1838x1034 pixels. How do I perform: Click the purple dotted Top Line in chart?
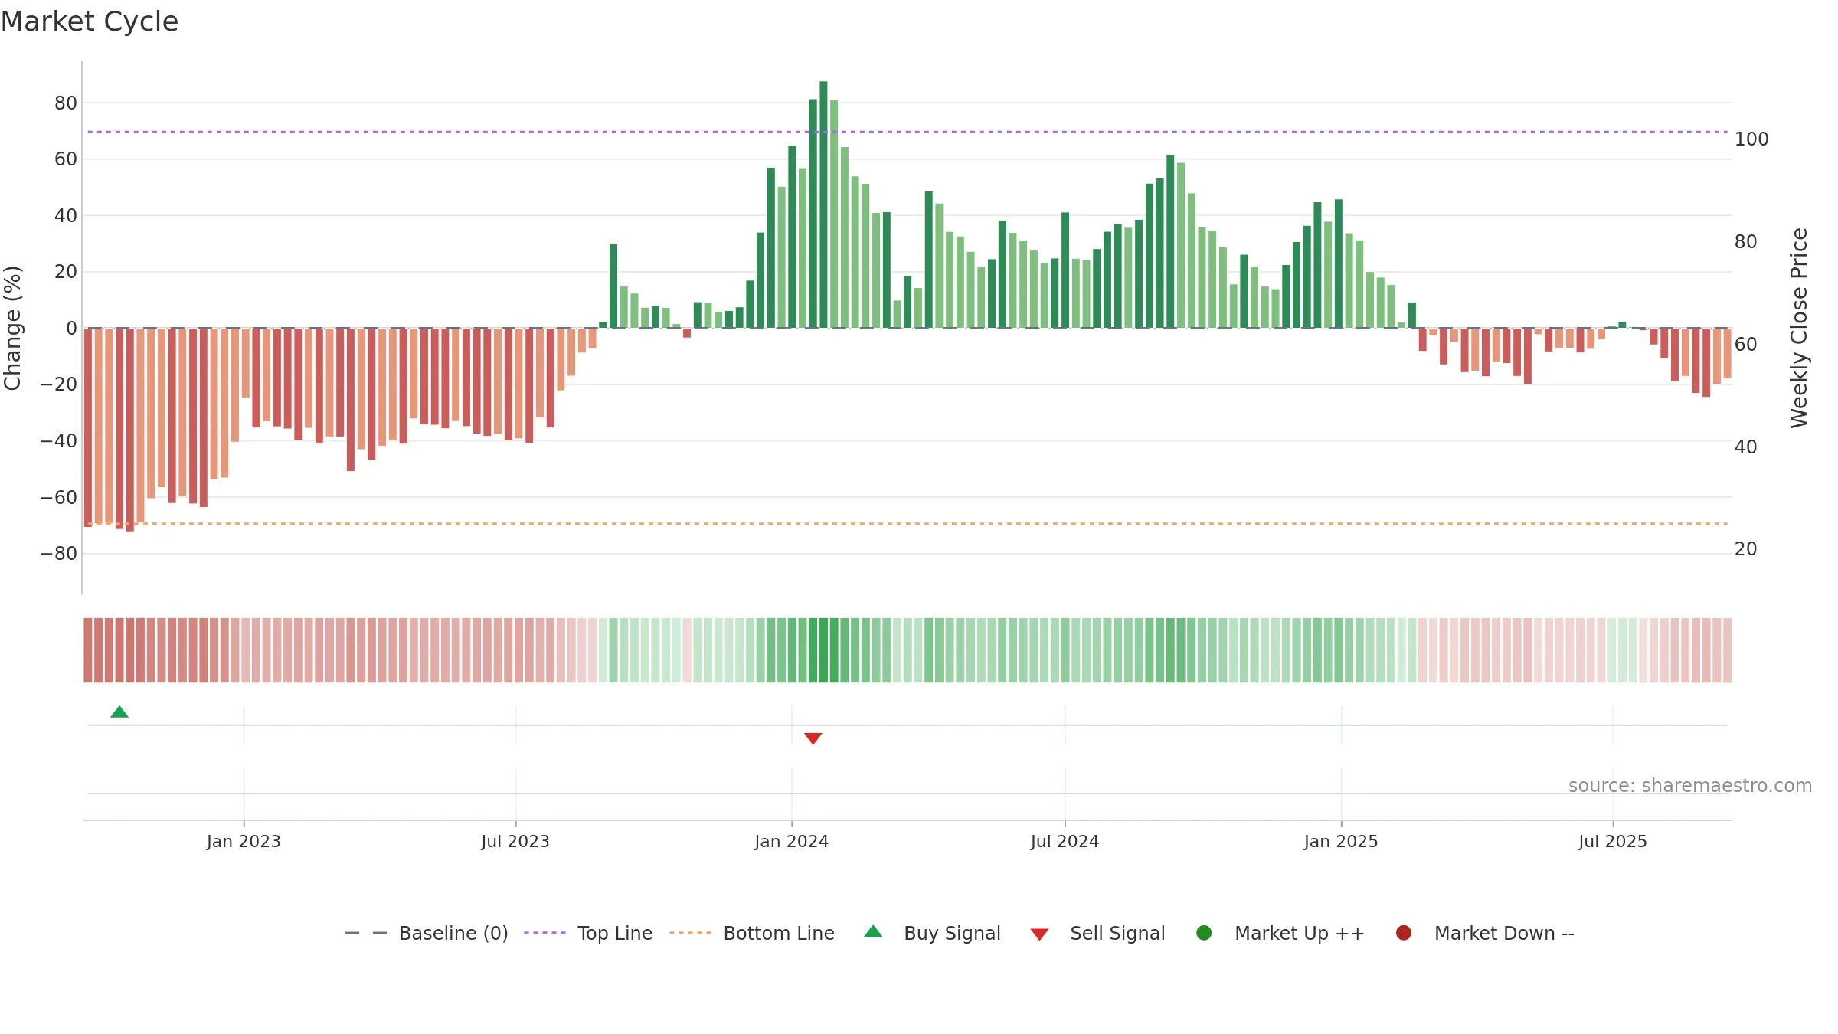pos(908,132)
